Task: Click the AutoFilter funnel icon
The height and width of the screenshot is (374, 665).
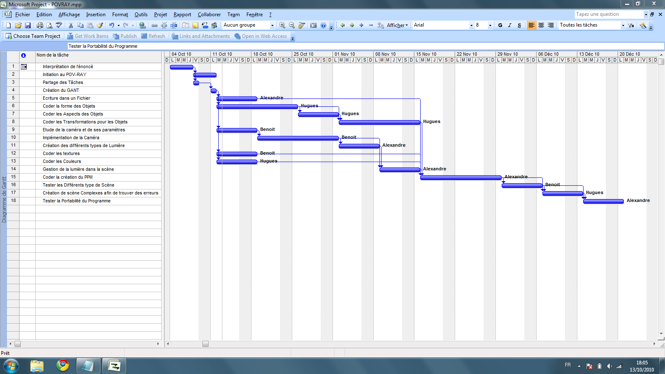Action: (x=631, y=25)
